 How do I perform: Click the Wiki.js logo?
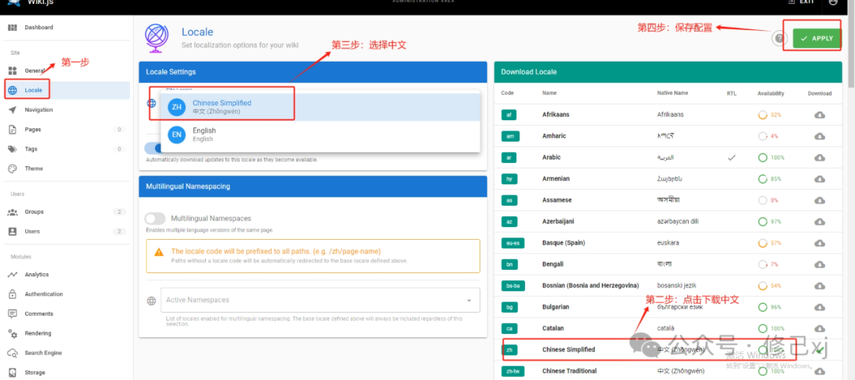point(15,2)
